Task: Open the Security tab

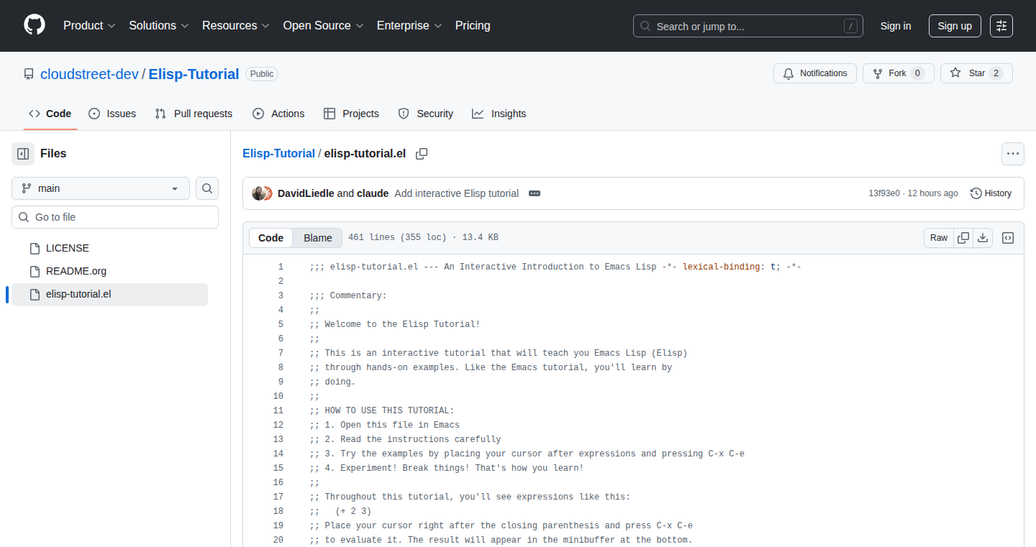Action: coord(425,114)
